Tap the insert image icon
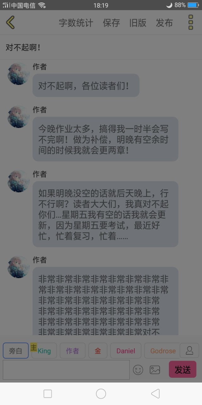This screenshot has height=405, width=202. (155, 370)
